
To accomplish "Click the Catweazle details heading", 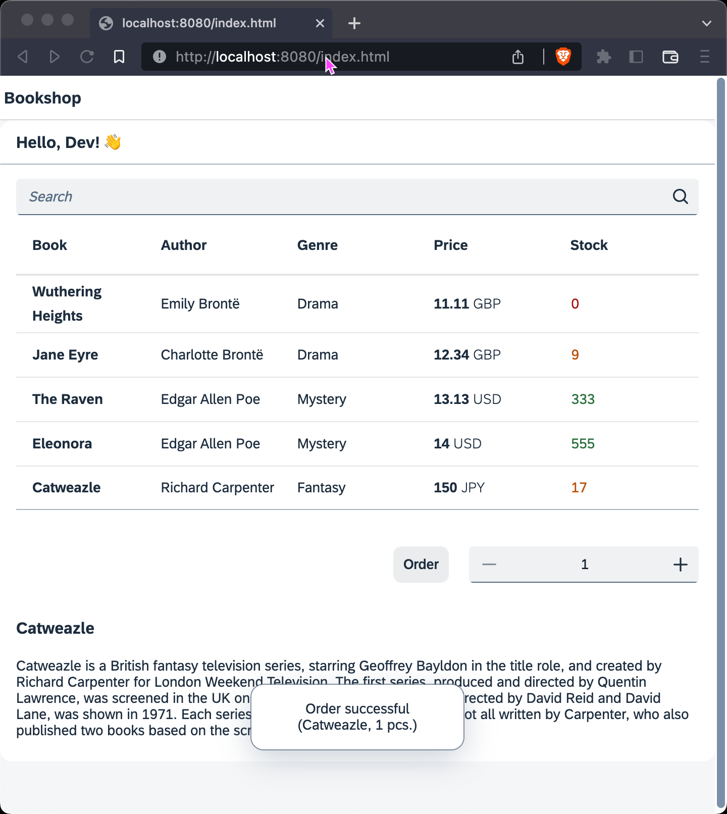I will tap(56, 628).
